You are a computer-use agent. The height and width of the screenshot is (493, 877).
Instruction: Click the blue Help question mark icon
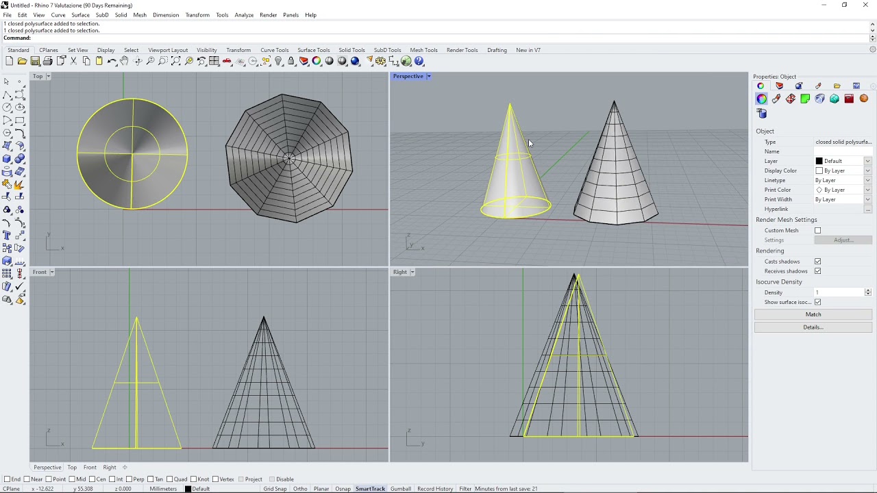[x=419, y=62]
